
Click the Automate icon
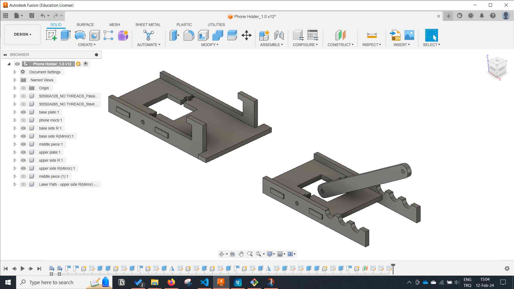coord(149,35)
